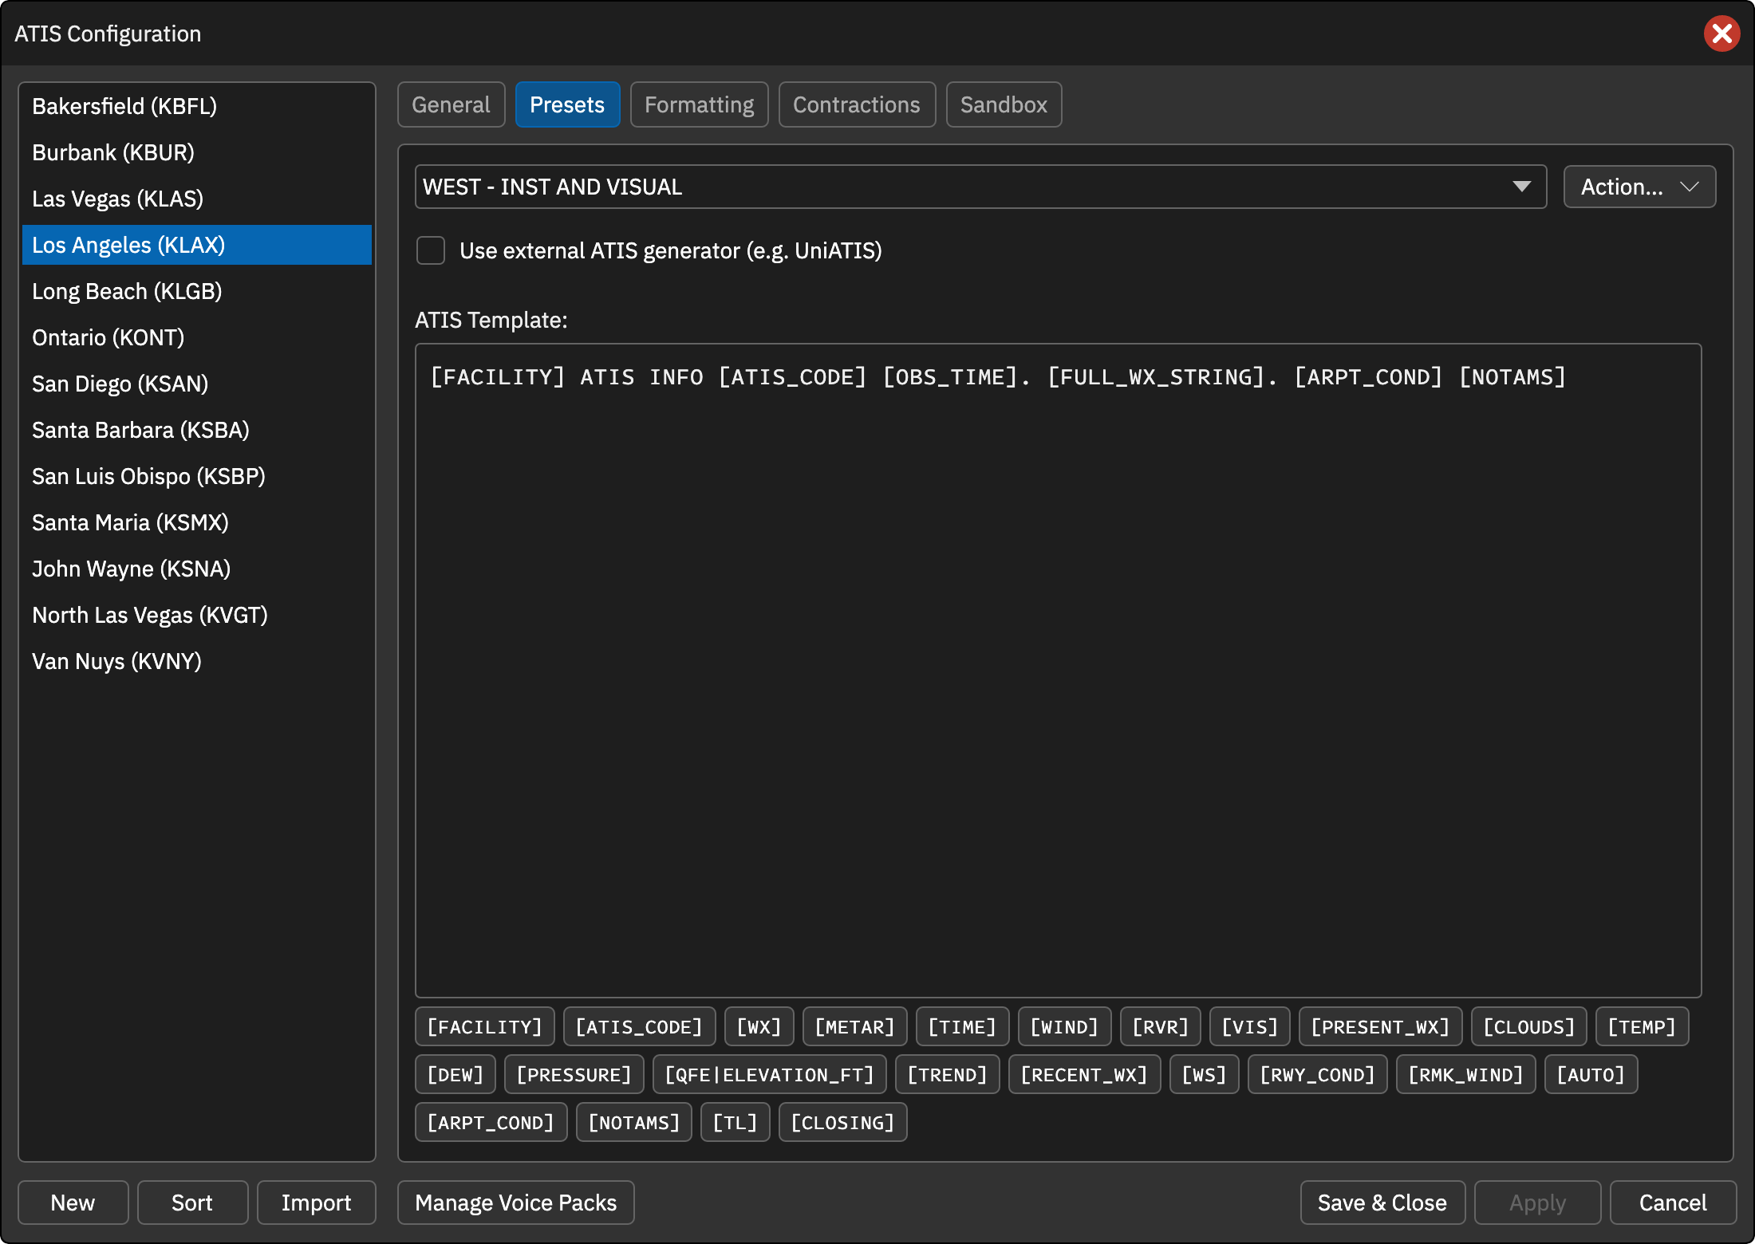This screenshot has width=1755, height=1244.
Task: Close the ATIS Configuration dialog with red X
Action: coord(1721,33)
